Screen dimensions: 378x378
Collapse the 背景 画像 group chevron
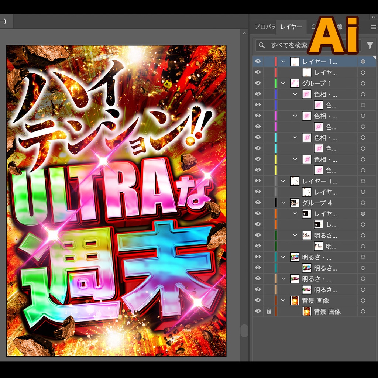point(283,300)
